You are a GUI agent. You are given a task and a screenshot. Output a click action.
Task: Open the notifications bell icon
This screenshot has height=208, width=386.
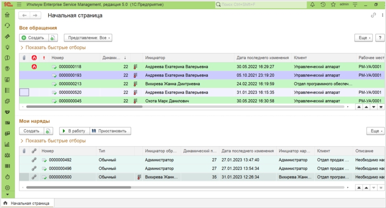313,4
